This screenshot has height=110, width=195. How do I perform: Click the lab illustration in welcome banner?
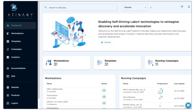pos(68,32)
